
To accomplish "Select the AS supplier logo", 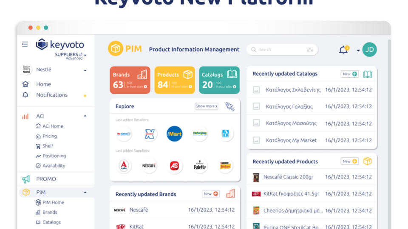I will tap(174, 166).
